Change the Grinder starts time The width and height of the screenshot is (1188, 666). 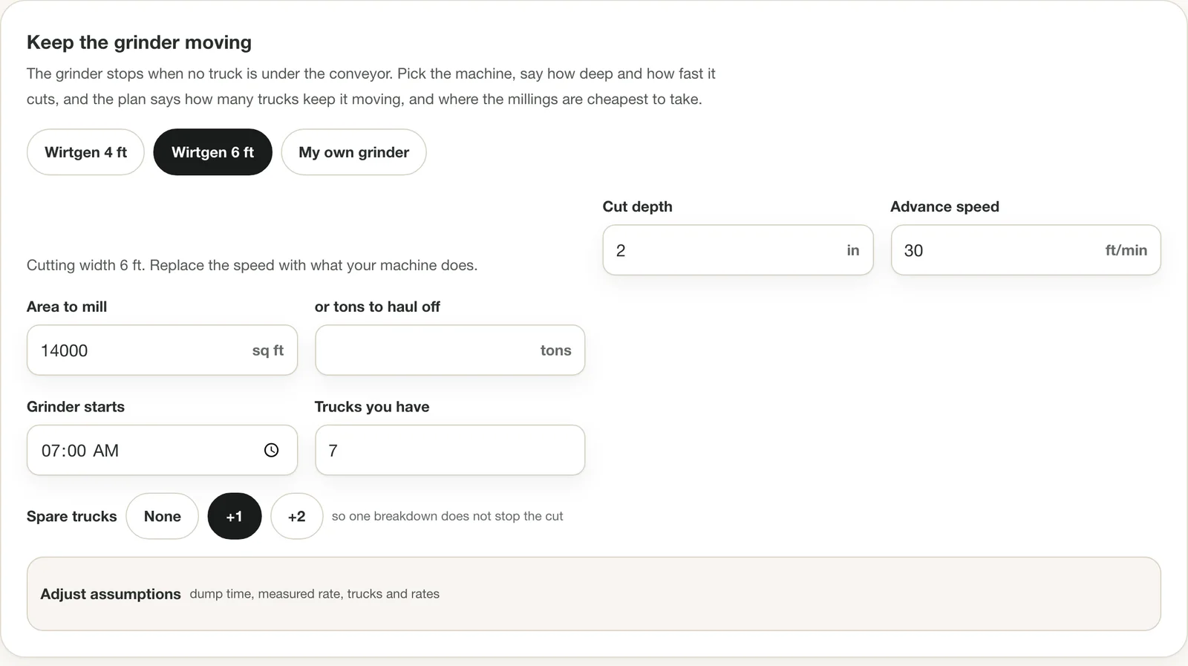[x=162, y=450]
